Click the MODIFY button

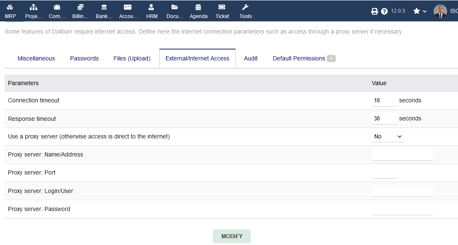(232, 236)
